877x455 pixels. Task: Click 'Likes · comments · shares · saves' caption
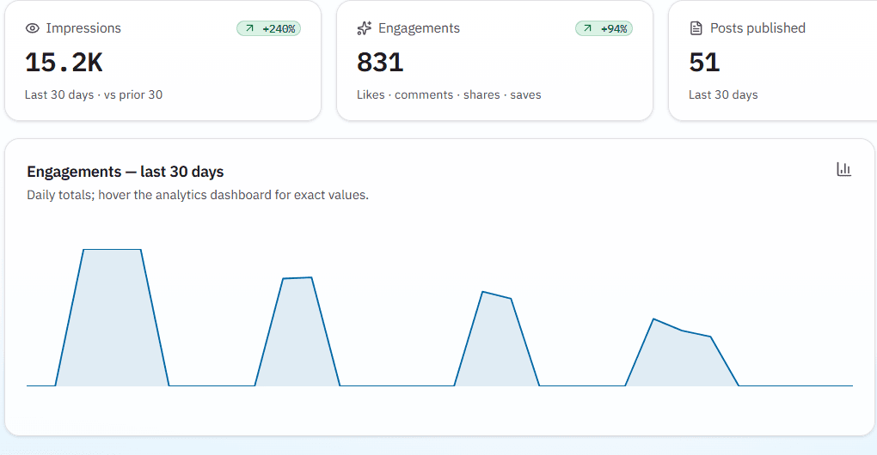pyautogui.click(x=449, y=95)
